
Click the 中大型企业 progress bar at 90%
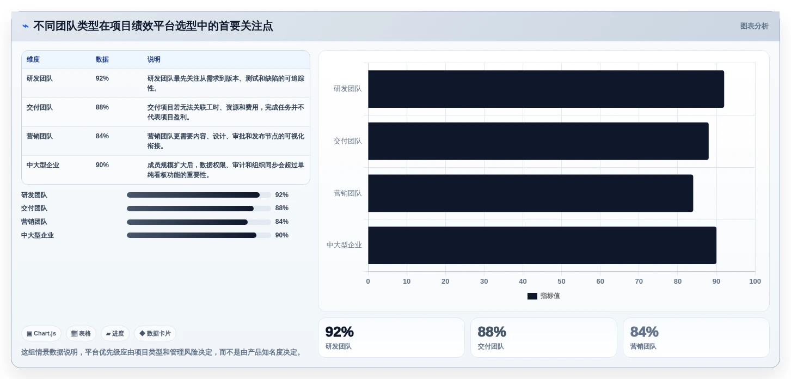click(x=199, y=235)
